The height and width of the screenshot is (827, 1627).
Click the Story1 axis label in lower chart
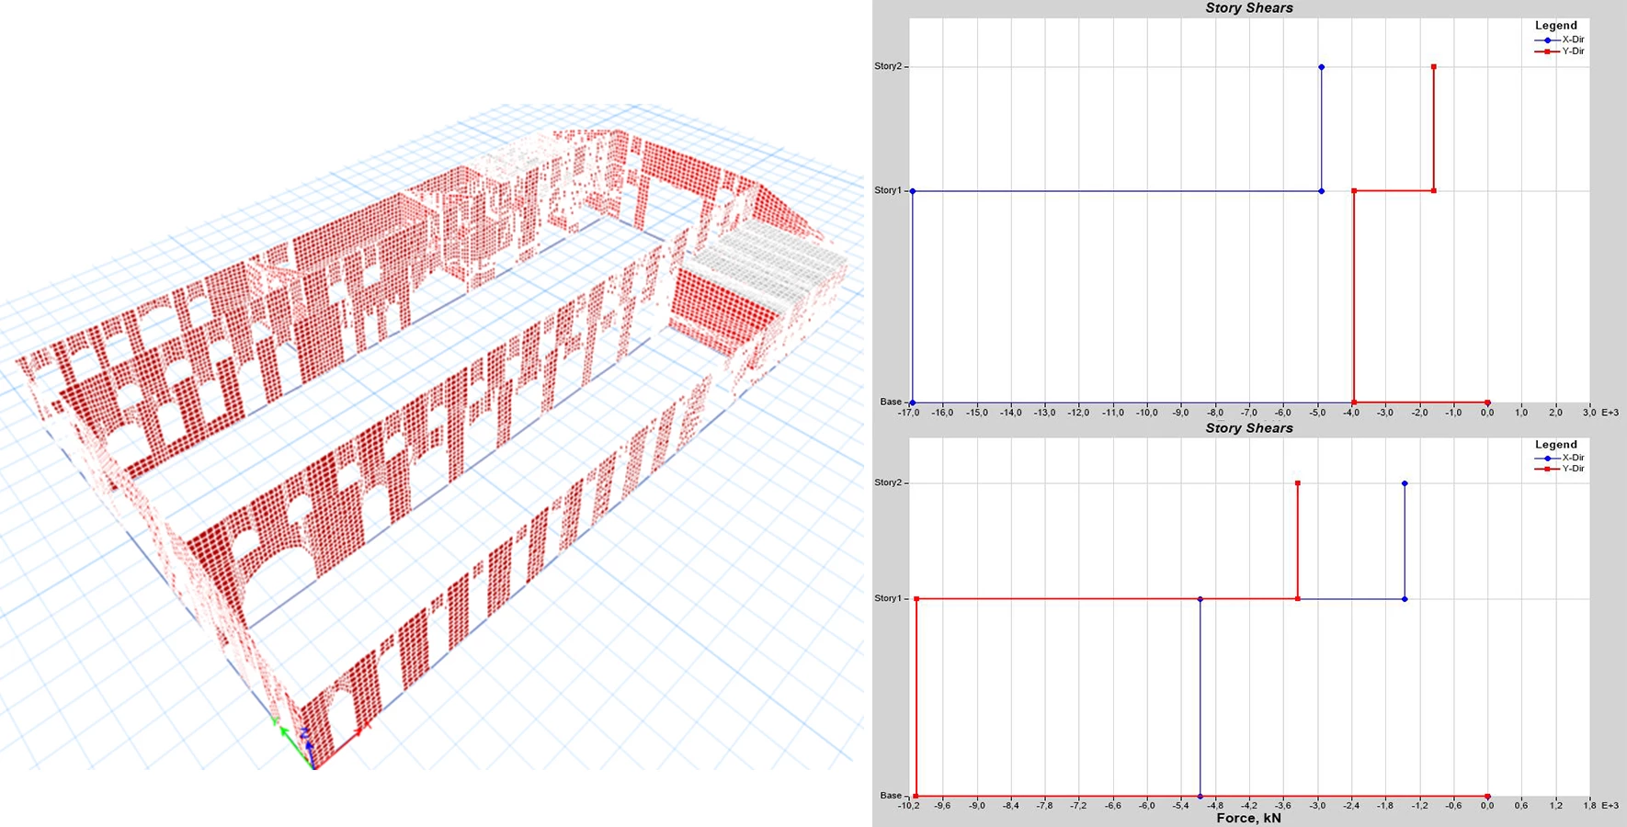click(x=888, y=598)
